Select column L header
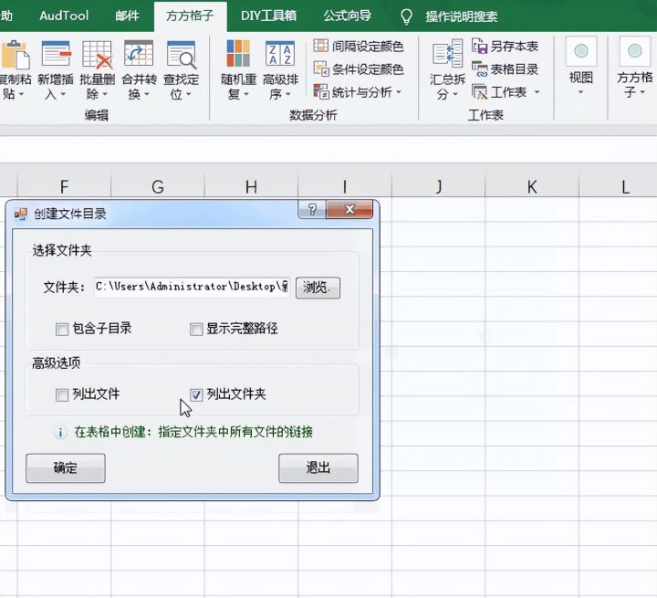Viewport: 657px width, 598px height. click(619, 186)
